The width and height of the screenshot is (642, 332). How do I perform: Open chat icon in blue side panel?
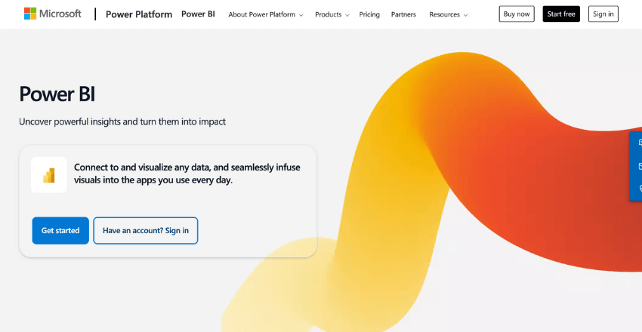(x=639, y=143)
